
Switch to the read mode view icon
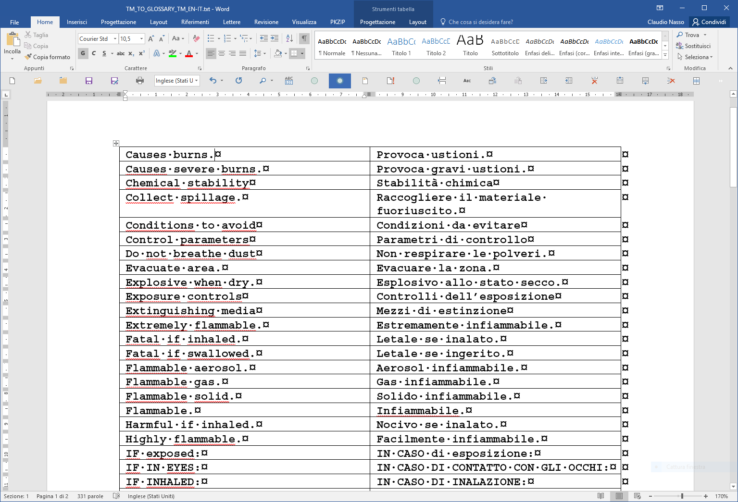(600, 496)
